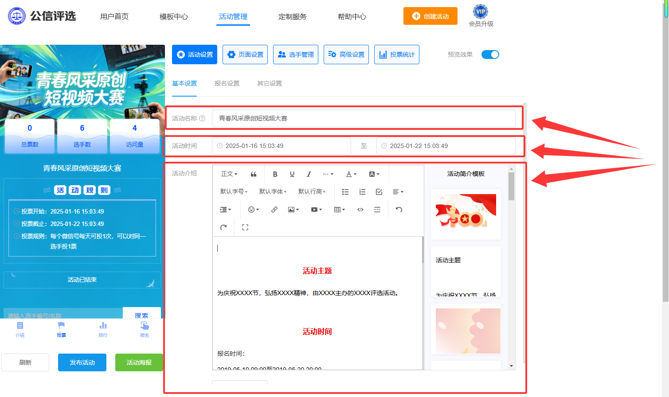Apply underline formatting

(x=292, y=174)
